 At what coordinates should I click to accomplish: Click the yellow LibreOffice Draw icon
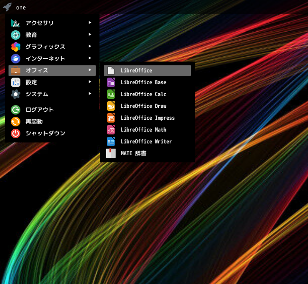(x=111, y=106)
